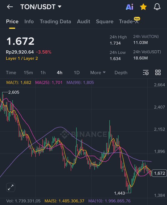This screenshot has width=167, height=205.
Task: Tap the Rp29,920.64 converted price
Action: [x=20, y=52]
